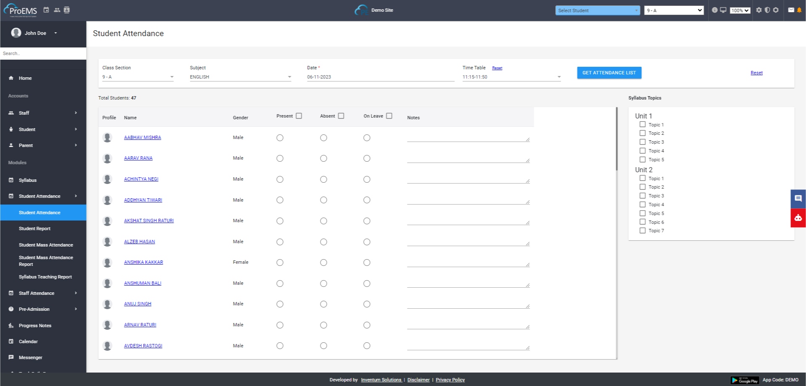This screenshot has width=806, height=386.
Task: Click the red robot assistant side button
Action: 798,218
